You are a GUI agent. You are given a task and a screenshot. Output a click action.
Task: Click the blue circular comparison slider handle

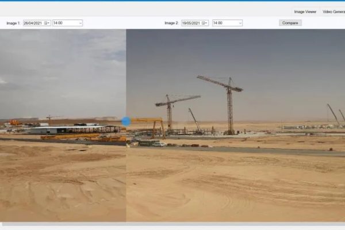[126, 121]
